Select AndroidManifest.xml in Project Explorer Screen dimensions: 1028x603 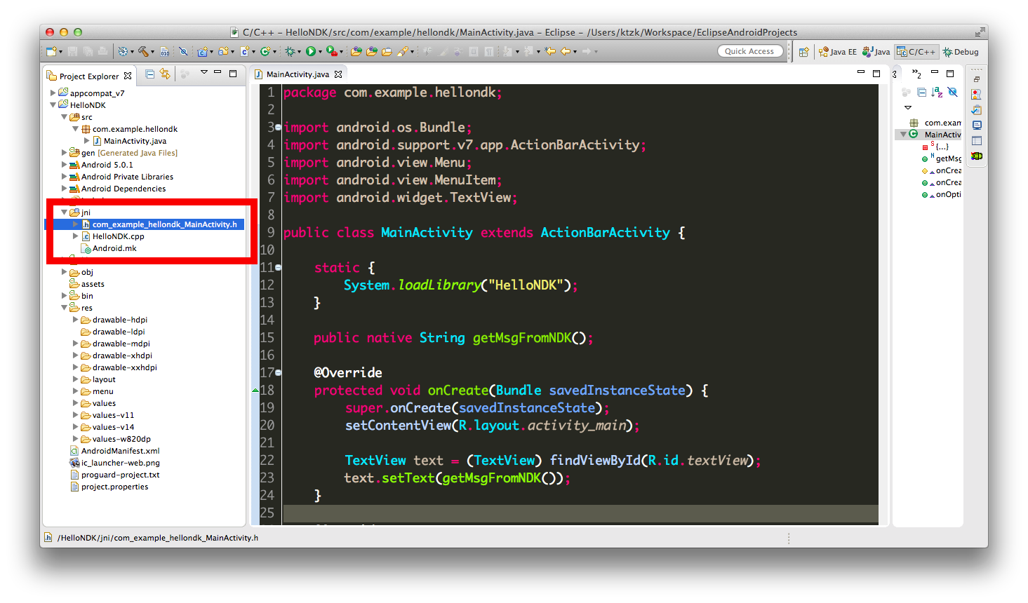click(120, 451)
